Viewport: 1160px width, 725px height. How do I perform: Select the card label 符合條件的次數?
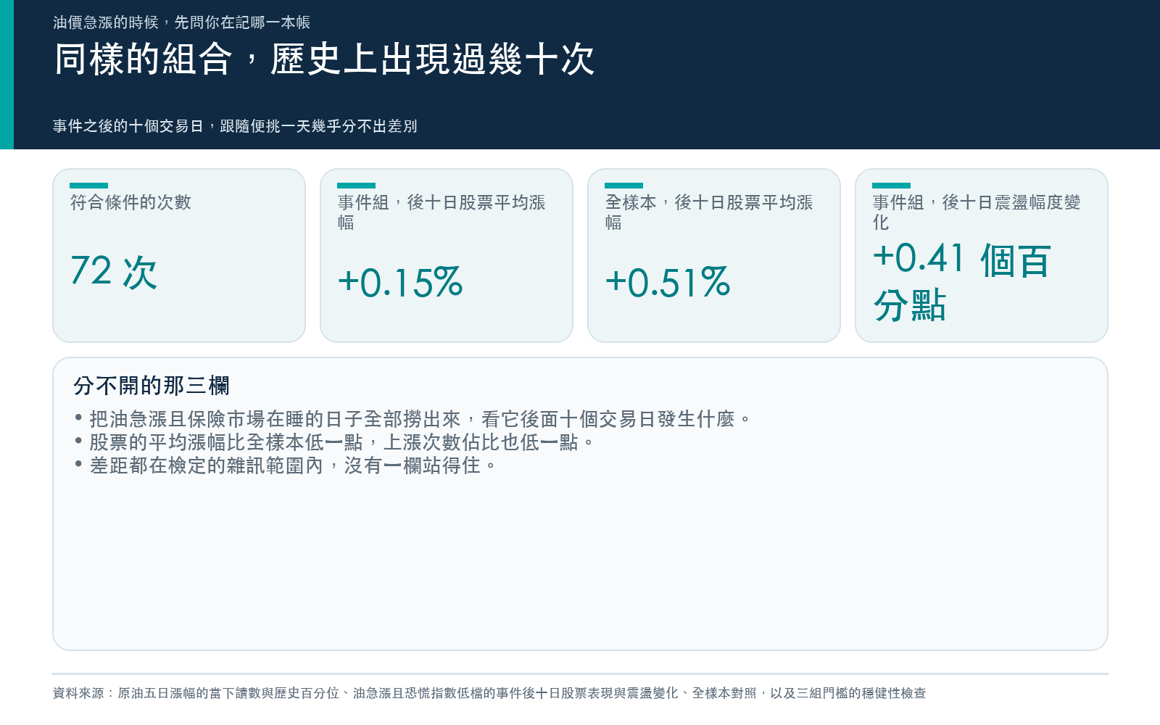coord(130,202)
